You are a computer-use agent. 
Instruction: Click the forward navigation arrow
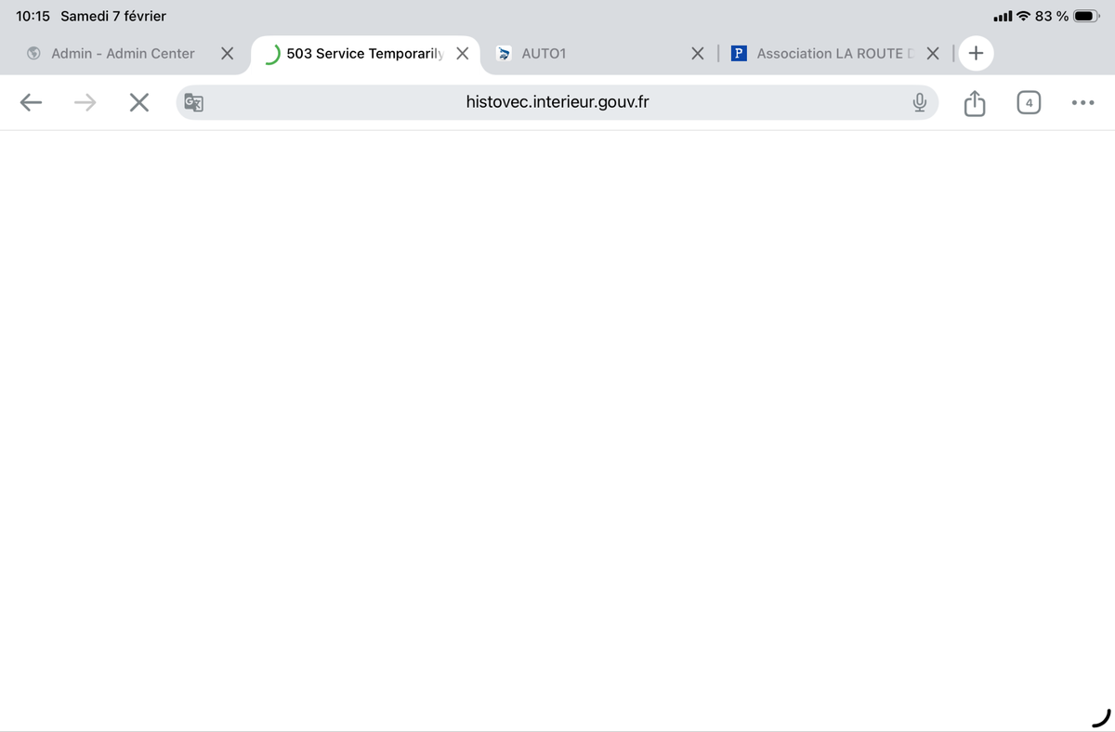click(85, 102)
